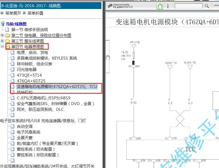The height and width of the screenshot is (168, 219).
Task: Click page icon beside 闪光继电器
Action: (13, 69)
